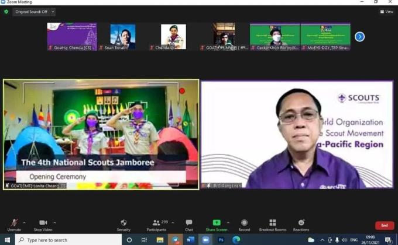Viewport: 398px width, 245px height.
Task: Expand audio options arrow beside Unmute
Action: coord(24,222)
